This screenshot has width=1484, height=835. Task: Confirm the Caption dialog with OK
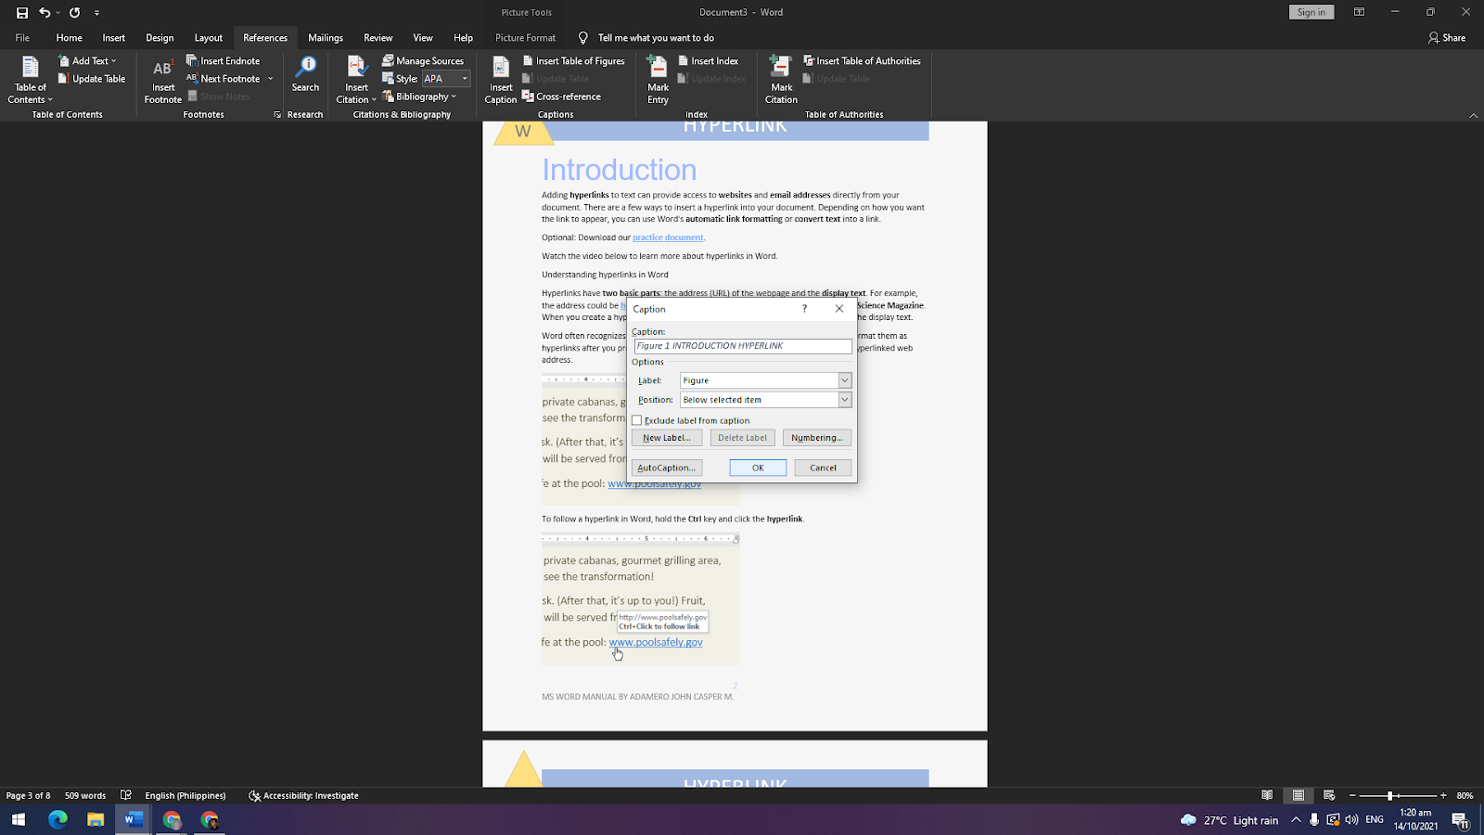pyautogui.click(x=758, y=468)
